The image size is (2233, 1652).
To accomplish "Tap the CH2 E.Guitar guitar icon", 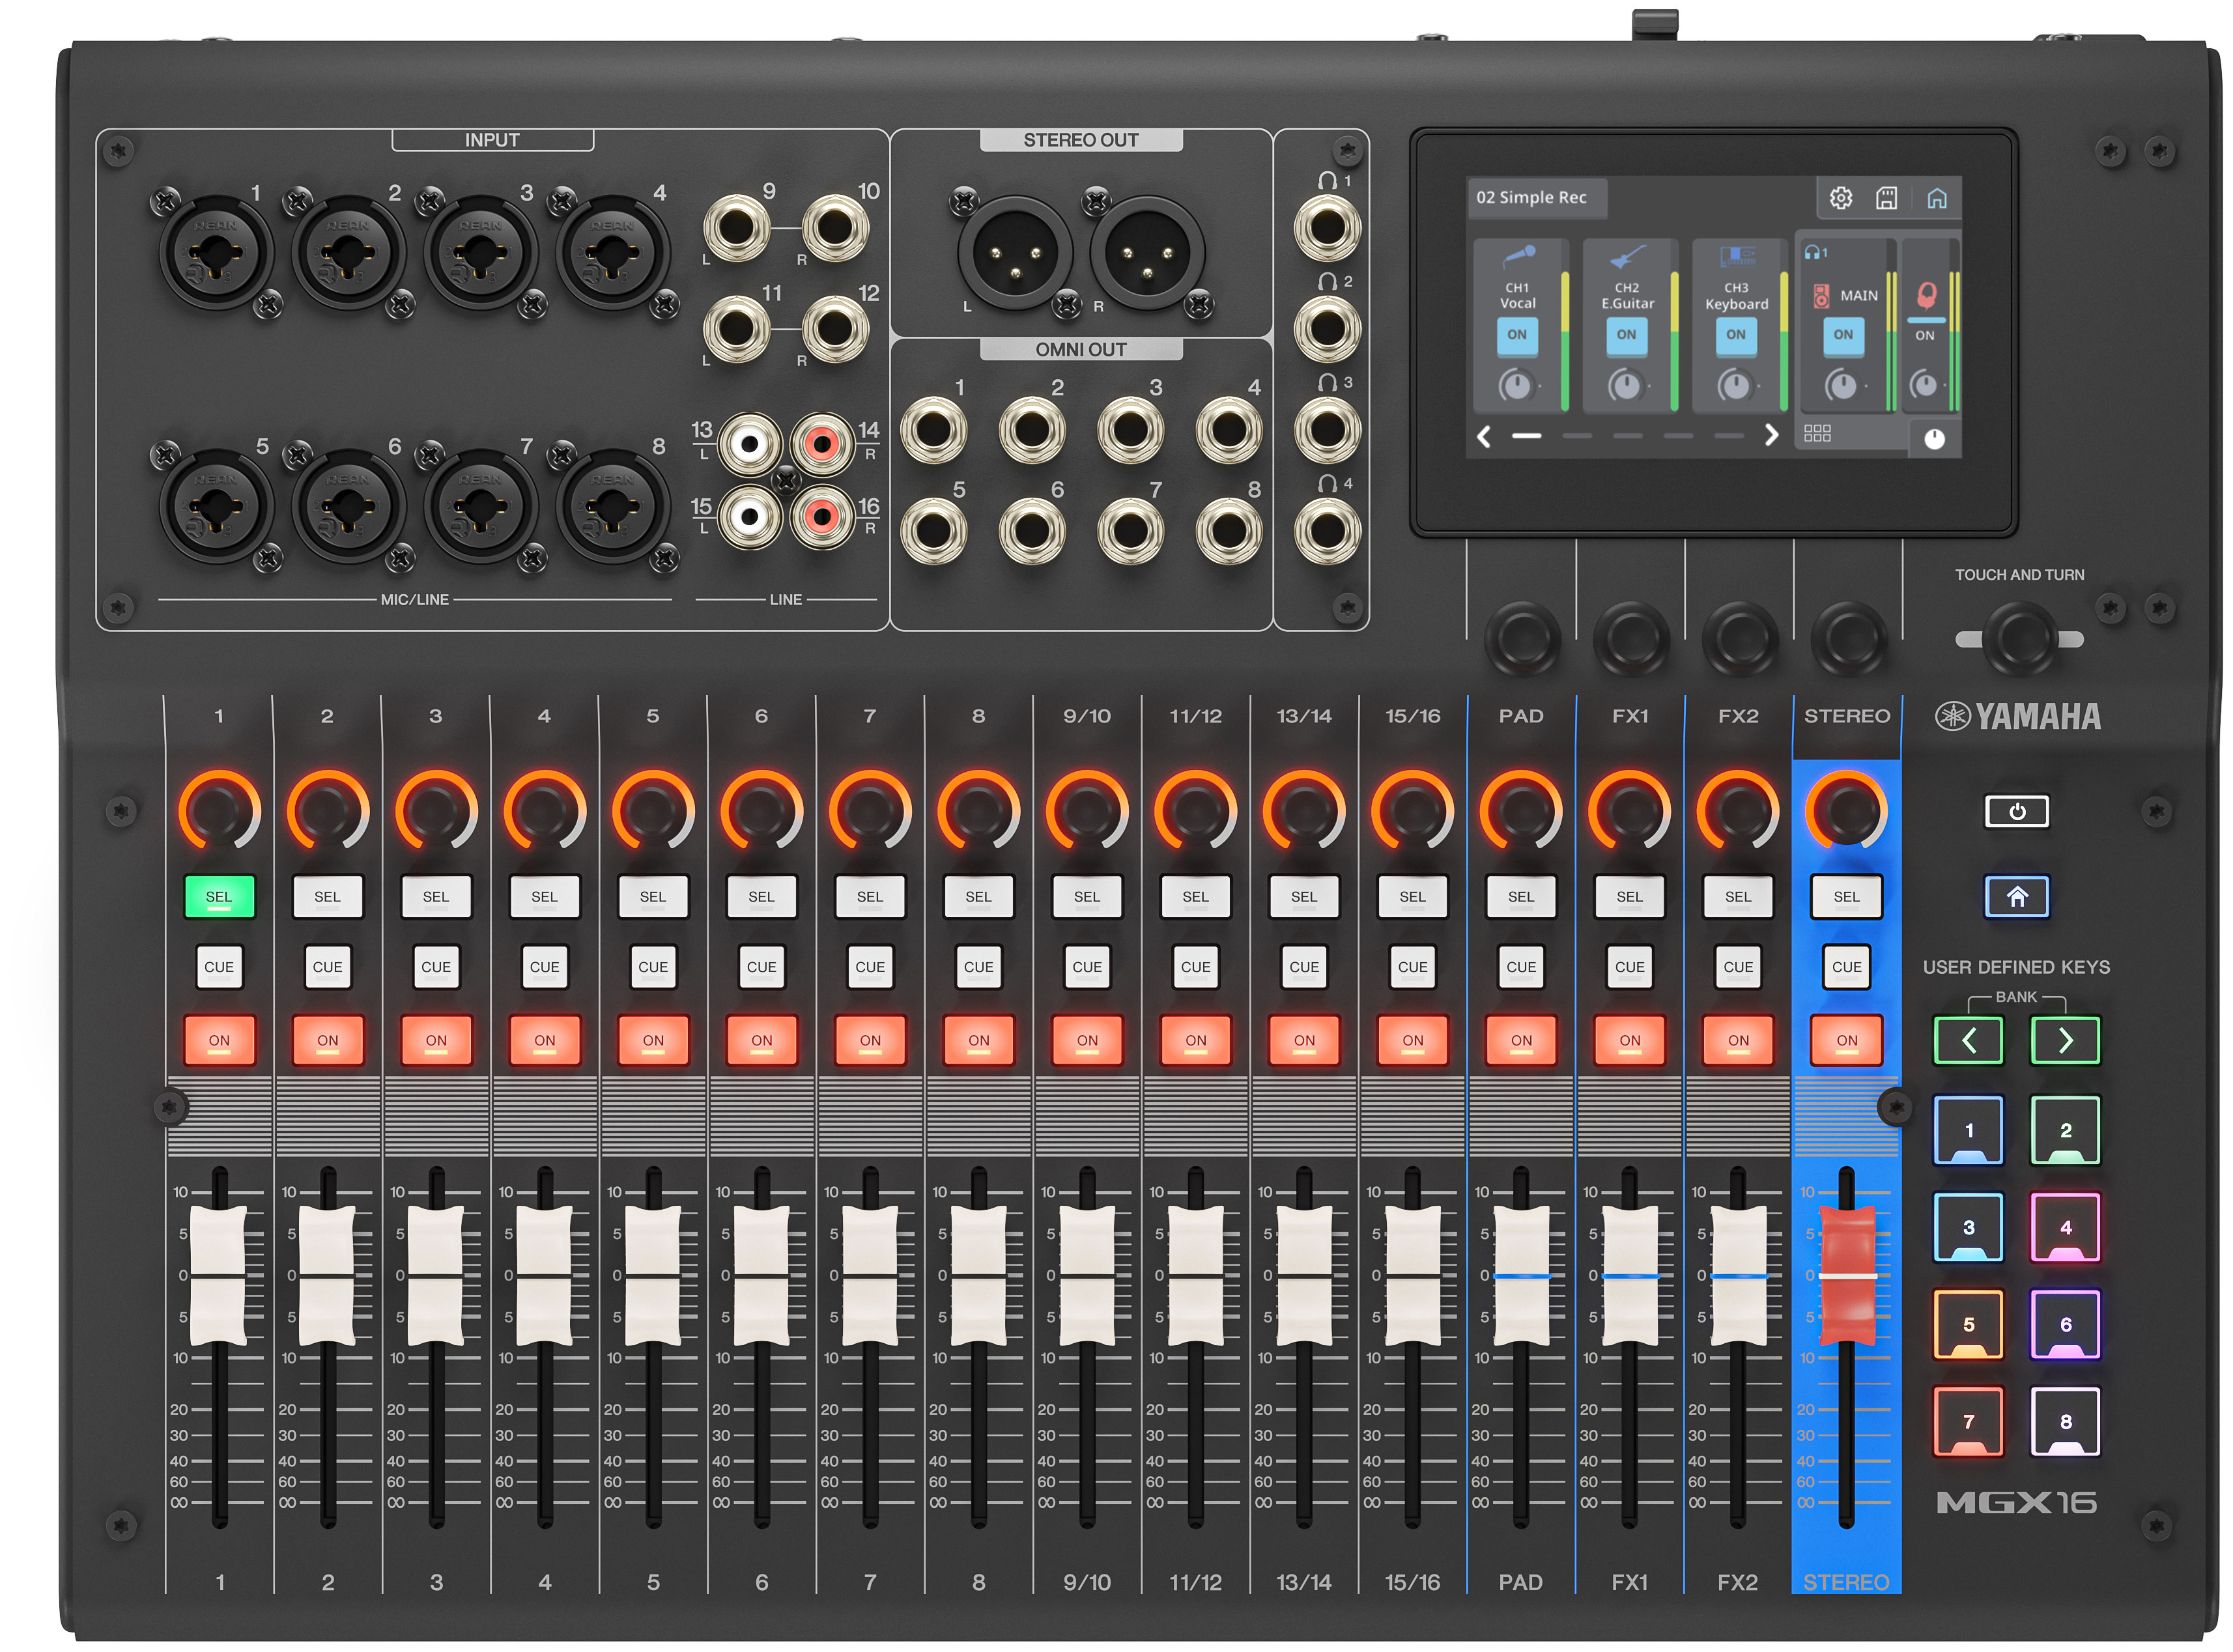I will (1627, 257).
